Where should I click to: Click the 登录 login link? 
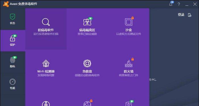click(181, 14)
